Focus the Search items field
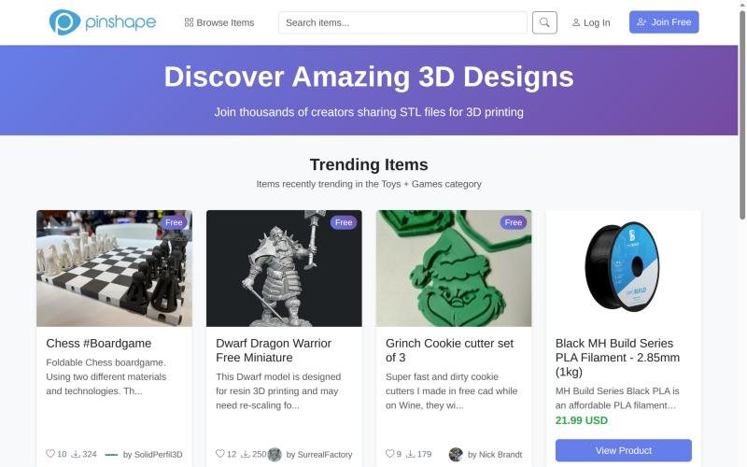Screen dimensions: 747x467 [x=402, y=22]
